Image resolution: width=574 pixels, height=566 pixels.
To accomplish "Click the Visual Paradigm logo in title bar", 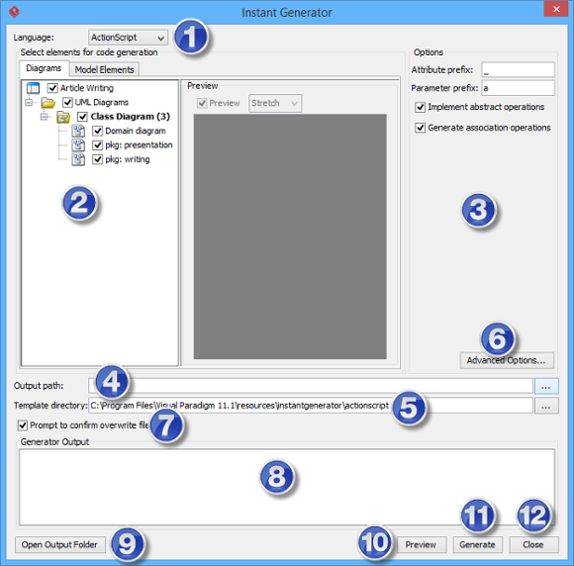I will [14, 12].
